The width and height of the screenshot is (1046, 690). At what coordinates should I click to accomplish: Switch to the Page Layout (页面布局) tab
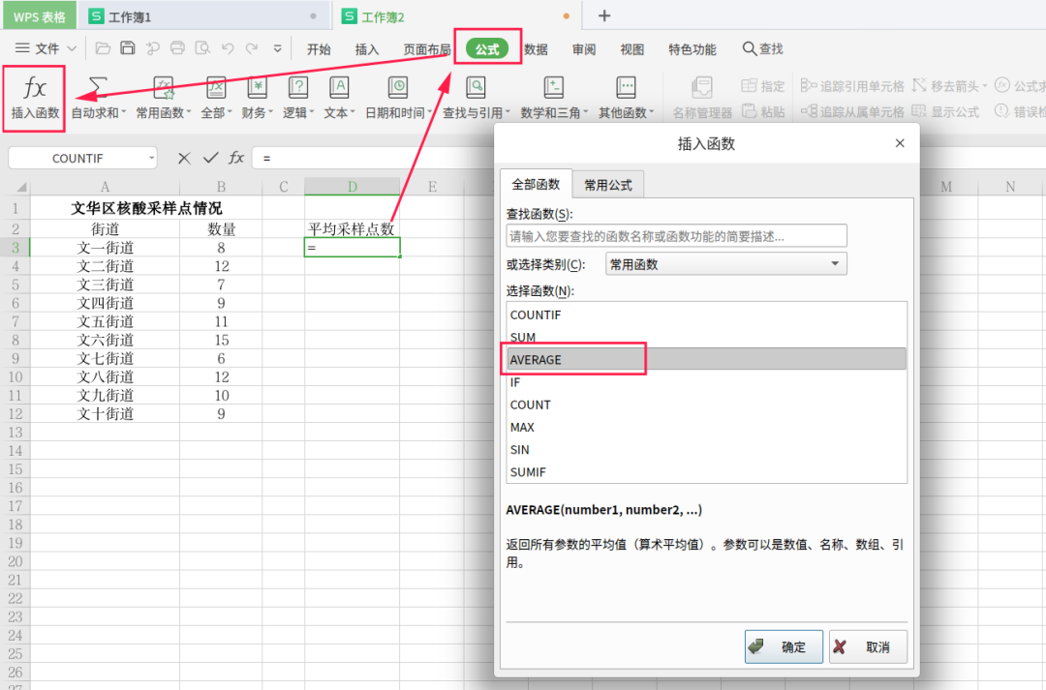(x=426, y=49)
